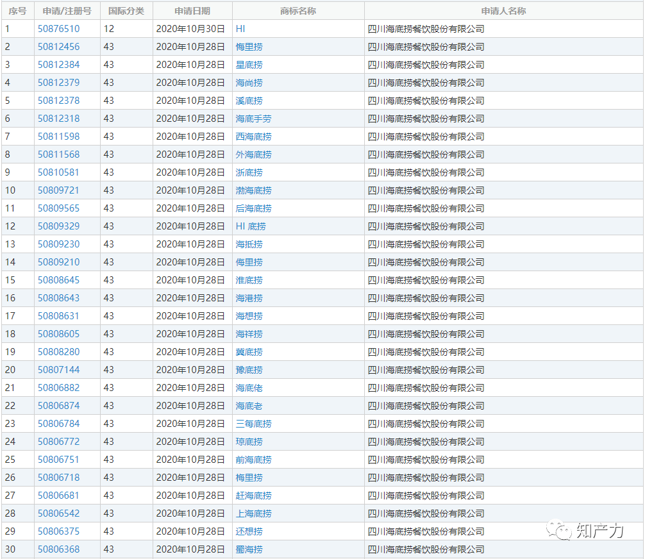The height and width of the screenshot is (559, 645).
Task: Select the 前海底捞 trademark link
Action: (254, 460)
